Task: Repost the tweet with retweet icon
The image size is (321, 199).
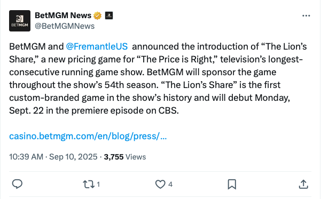Action: coord(89,184)
